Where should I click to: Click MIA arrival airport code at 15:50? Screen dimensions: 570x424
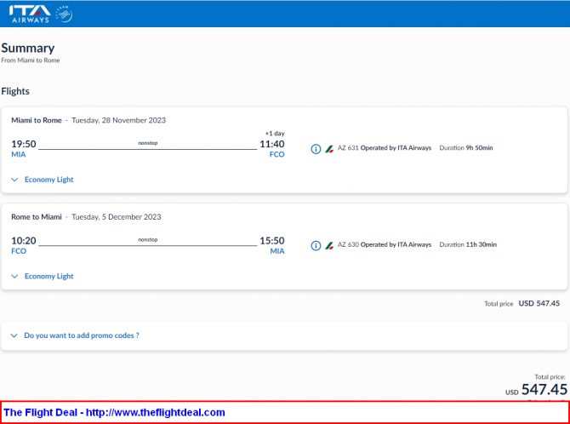click(277, 251)
